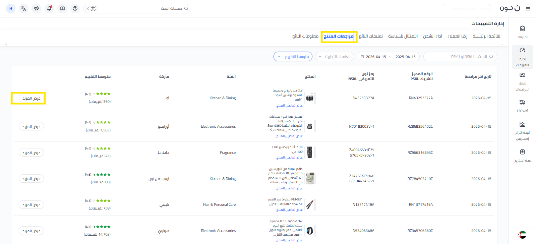536x244 pixels.
Task: Click the أورايمو earbuds product thumbnail
Action: tap(310, 126)
